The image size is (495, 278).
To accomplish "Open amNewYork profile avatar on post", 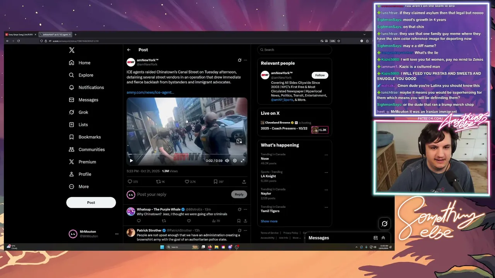I will [131, 62].
